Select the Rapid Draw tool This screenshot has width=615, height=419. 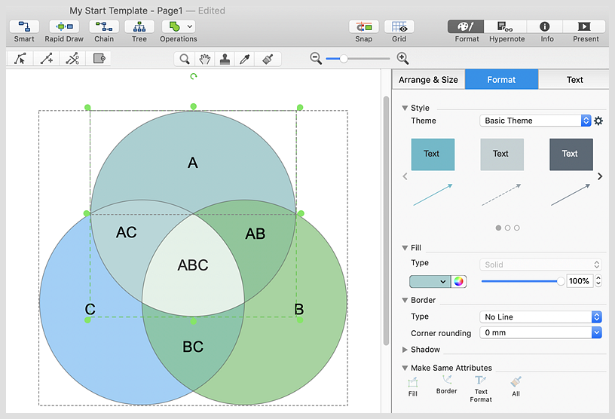(64, 27)
